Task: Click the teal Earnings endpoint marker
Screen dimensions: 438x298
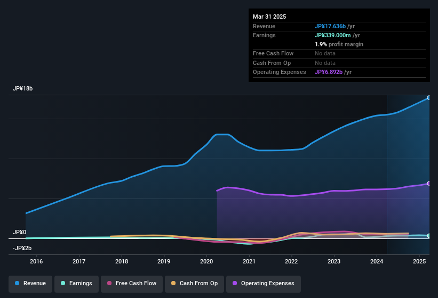Action: coord(429,236)
